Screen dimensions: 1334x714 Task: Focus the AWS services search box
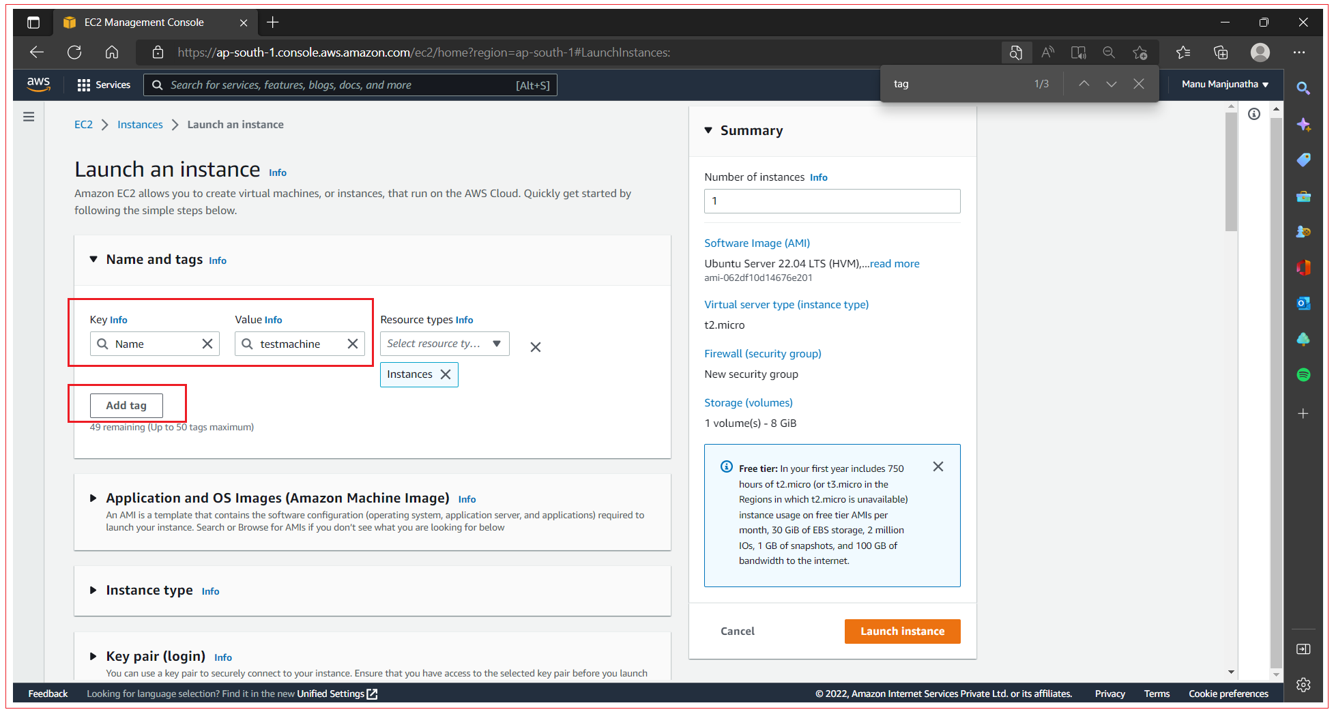351,85
